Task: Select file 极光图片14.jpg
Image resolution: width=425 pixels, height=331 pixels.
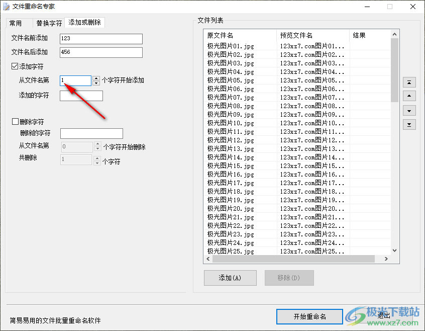Action: pos(231,157)
